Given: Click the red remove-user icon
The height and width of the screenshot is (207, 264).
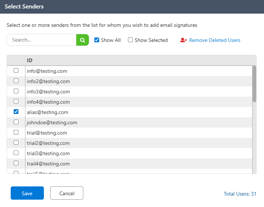Looking at the screenshot, I should pos(183,40).
